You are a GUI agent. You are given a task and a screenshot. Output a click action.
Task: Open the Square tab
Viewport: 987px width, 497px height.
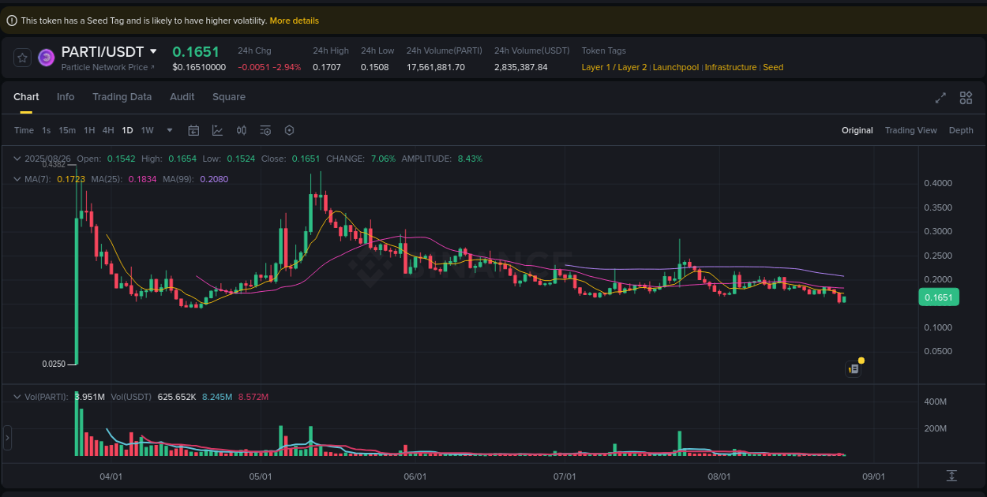point(228,96)
